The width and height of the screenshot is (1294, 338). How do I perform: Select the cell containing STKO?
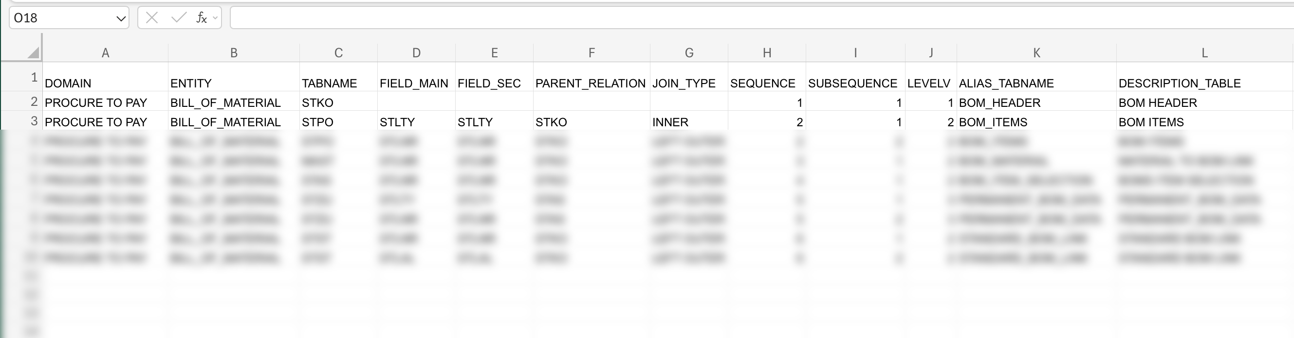pos(337,102)
